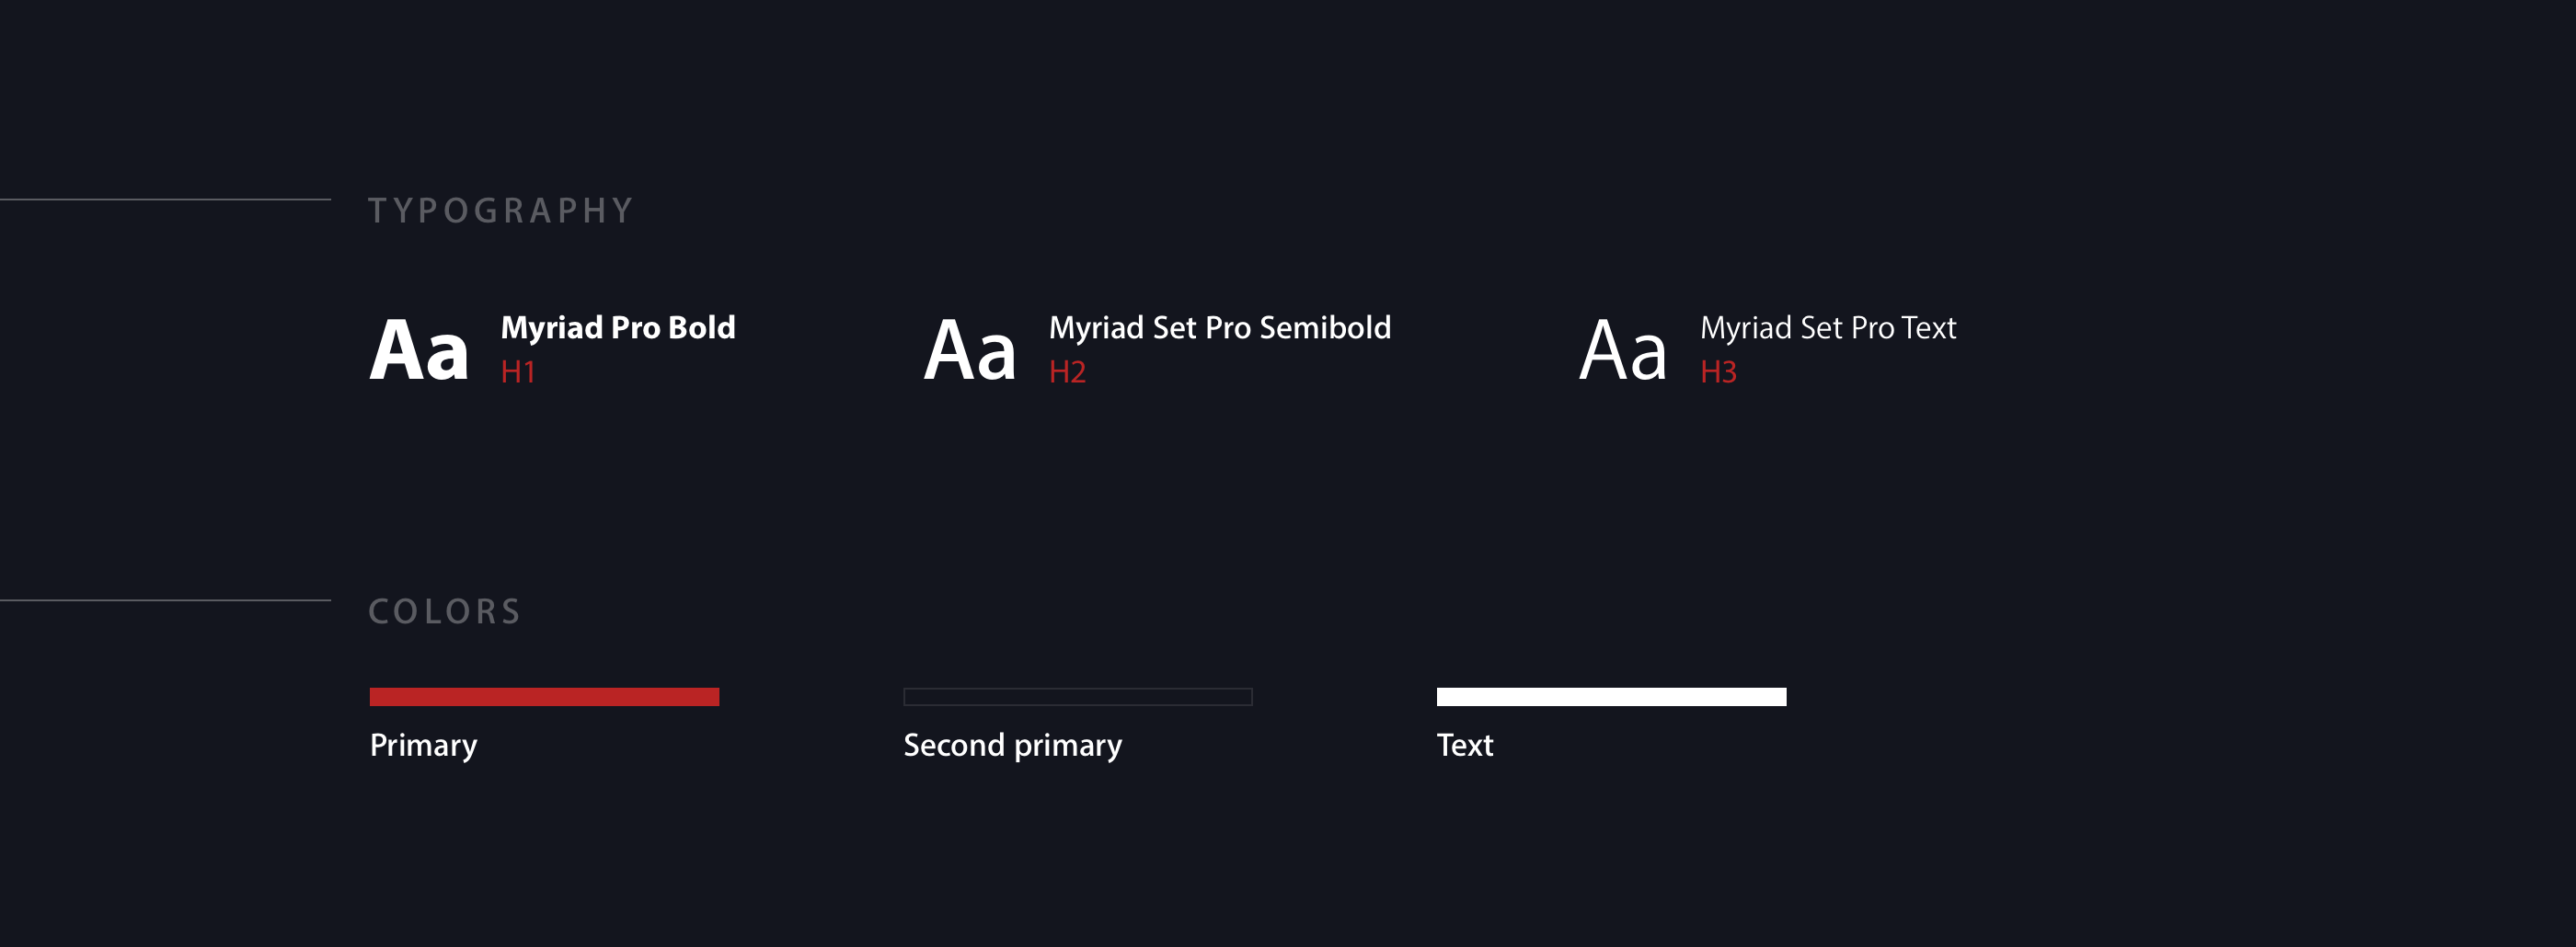
Task: Click the red H3 label
Action: tap(1718, 372)
